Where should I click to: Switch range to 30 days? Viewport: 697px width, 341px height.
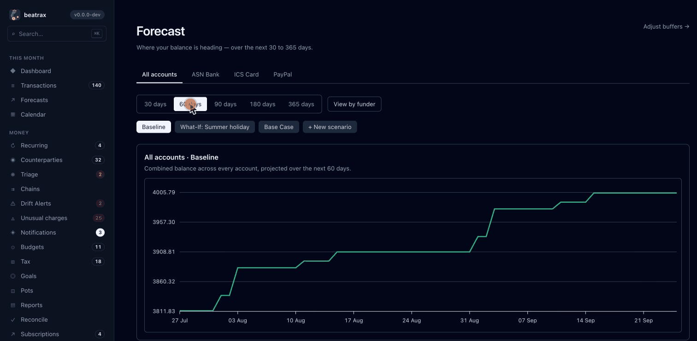click(155, 104)
